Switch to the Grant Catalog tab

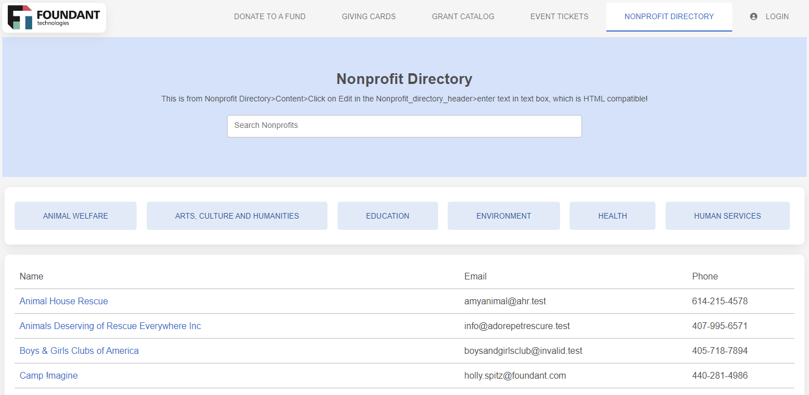click(x=463, y=16)
